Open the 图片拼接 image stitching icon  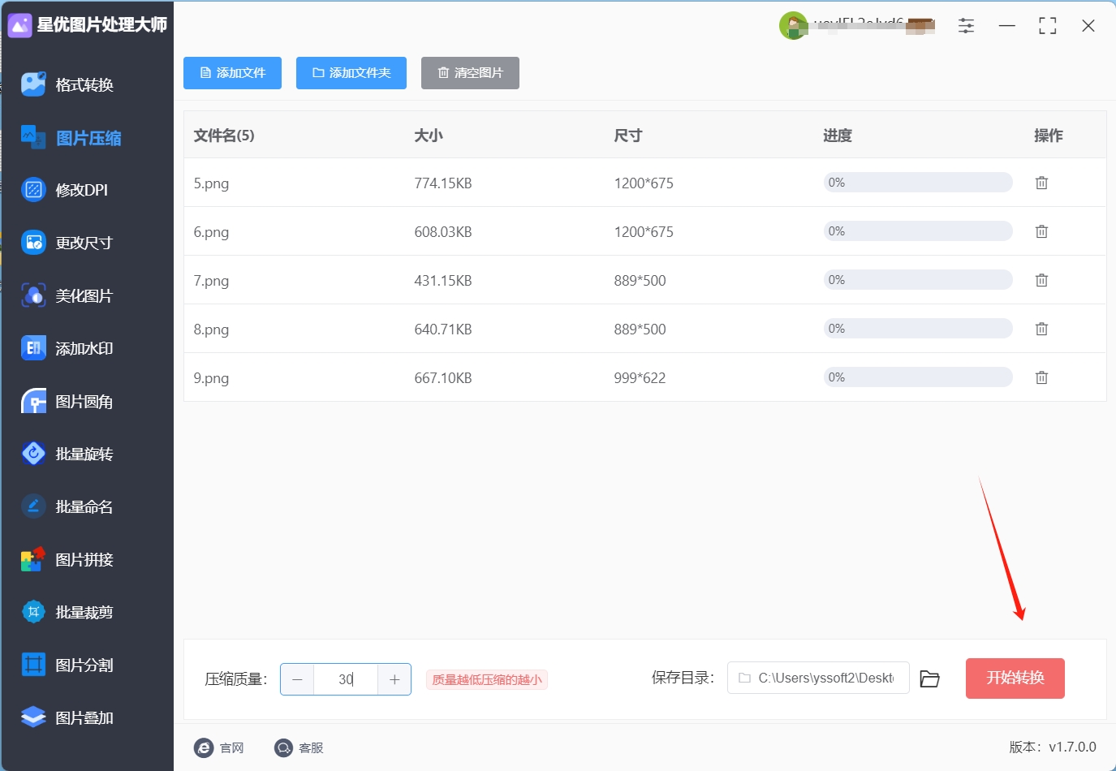point(33,559)
